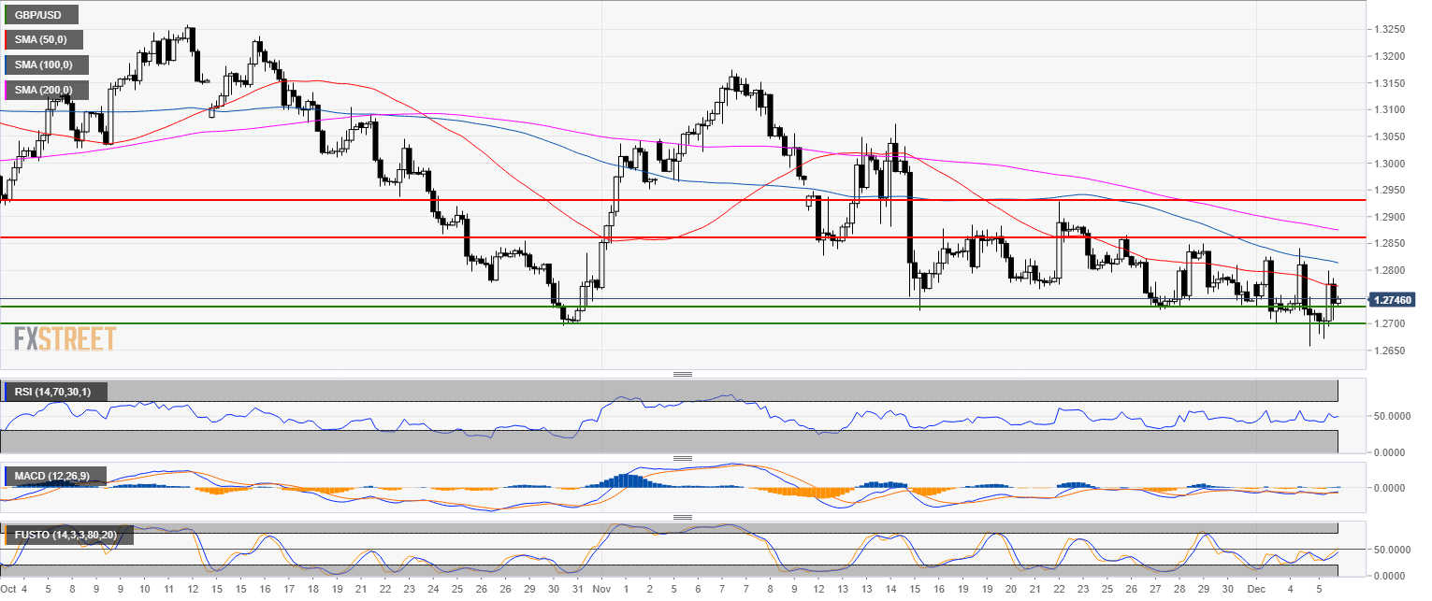This screenshot has height=601, width=1432.
Task: Click the resize handle above the FUSTO pane
Action: [683, 517]
